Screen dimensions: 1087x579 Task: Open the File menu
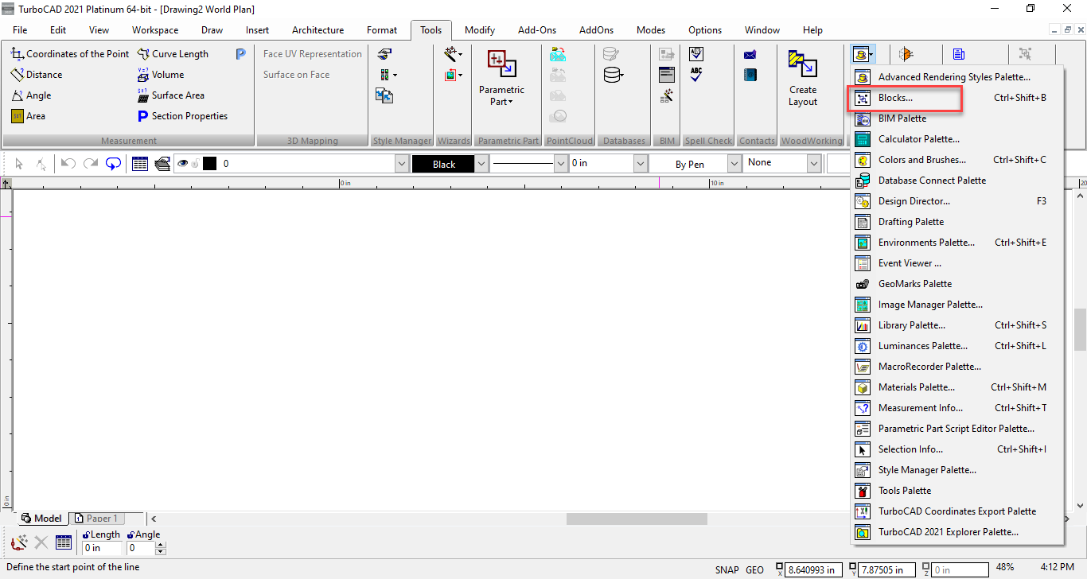[x=20, y=30]
